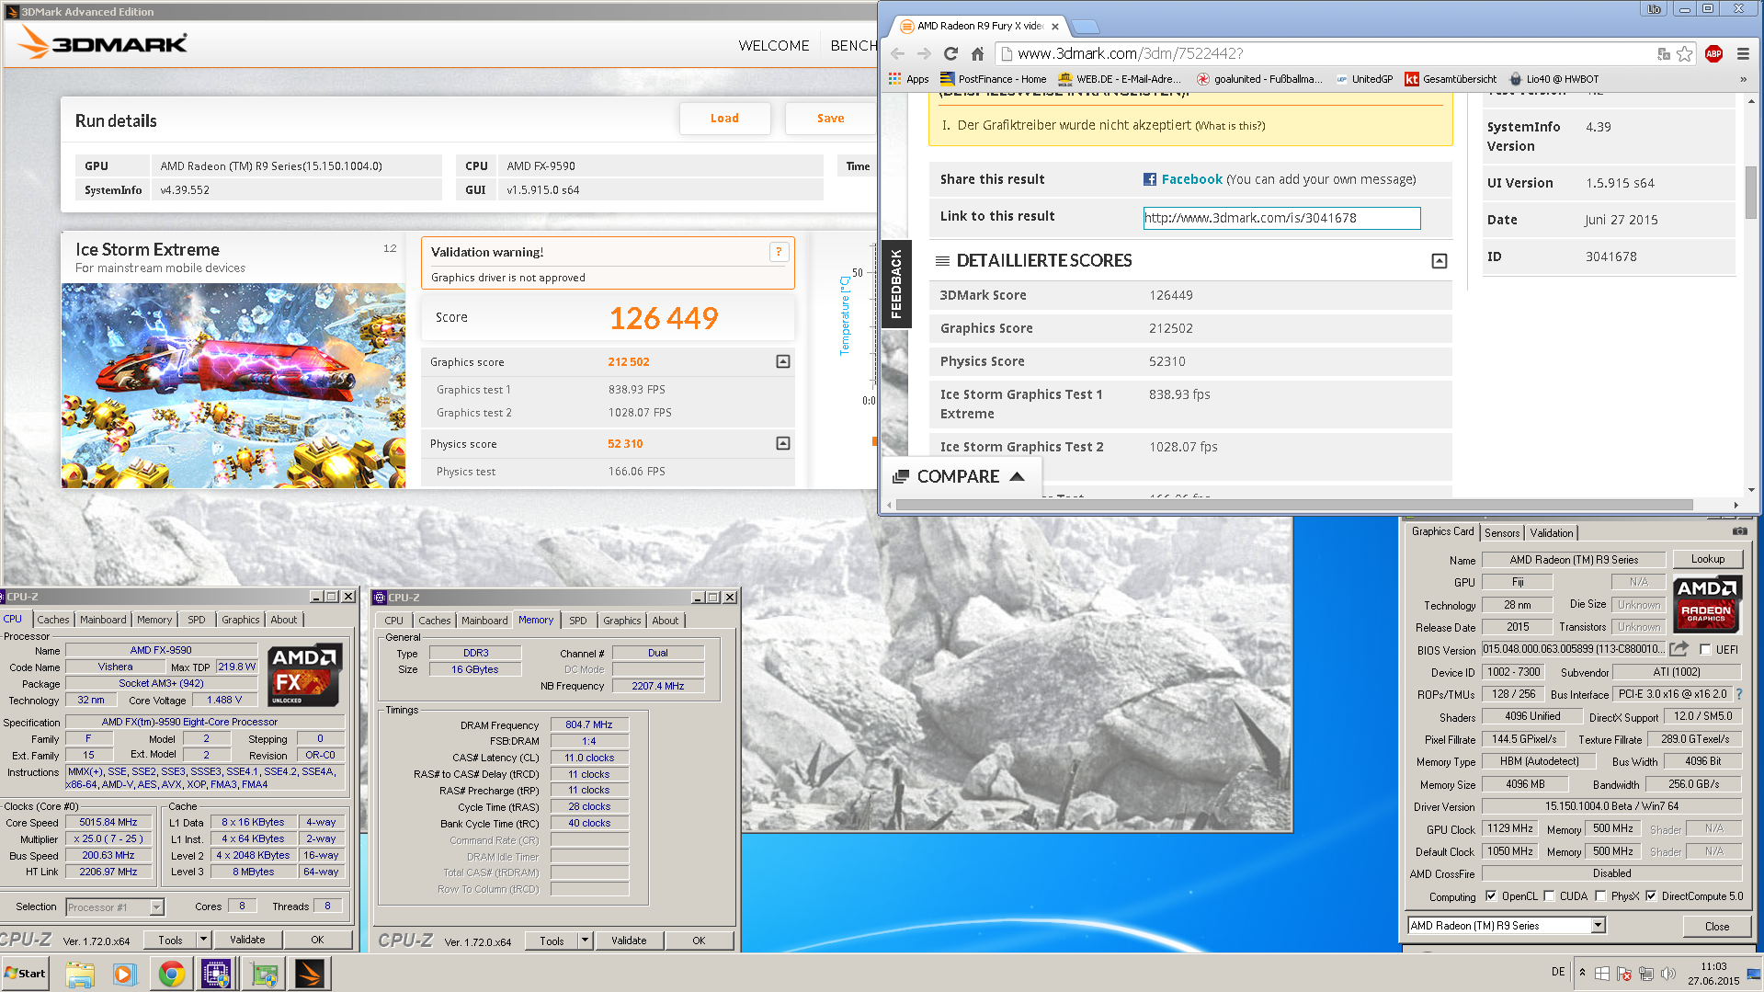Switch to Validation tab in GPU-Z
The height and width of the screenshot is (992, 1764).
(x=1552, y=533)
